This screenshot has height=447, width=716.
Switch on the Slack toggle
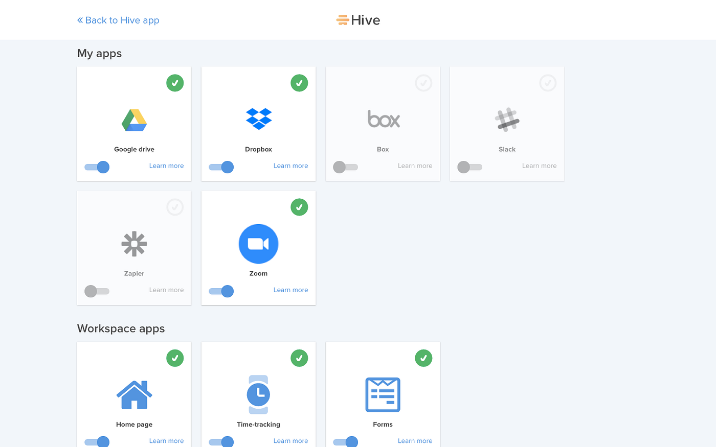point(469,167)
